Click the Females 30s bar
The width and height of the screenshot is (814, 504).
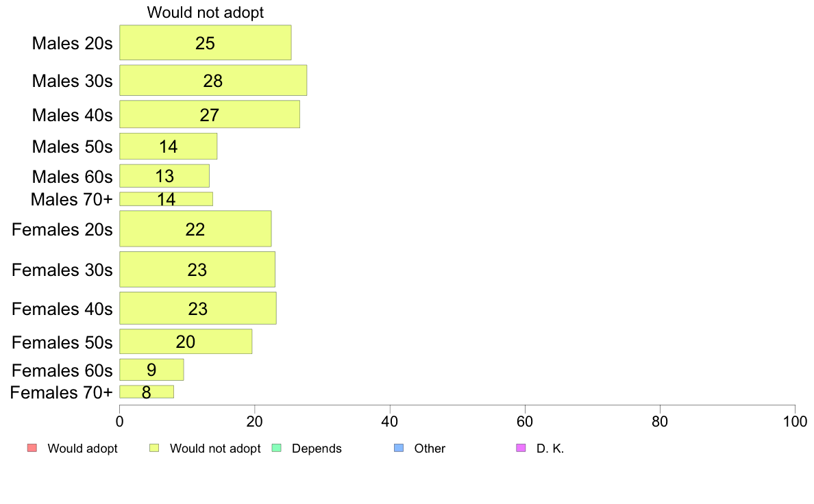[197, 269]
